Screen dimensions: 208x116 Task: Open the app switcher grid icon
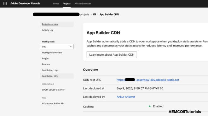click(x=5, y=3)
